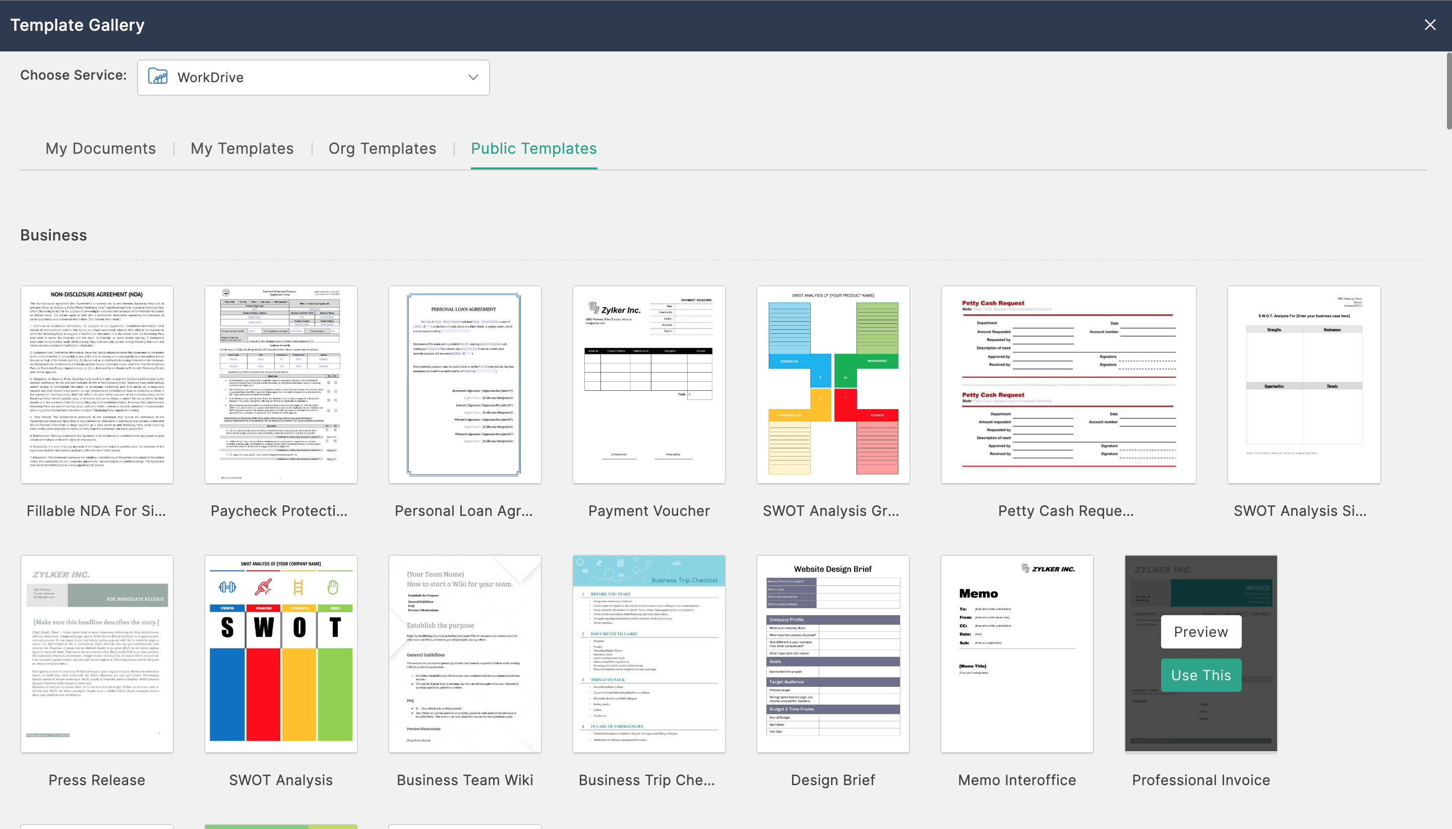The image size is (1452, 829).
Task: Click the Design Brief template label
Action: click(832, 780)
